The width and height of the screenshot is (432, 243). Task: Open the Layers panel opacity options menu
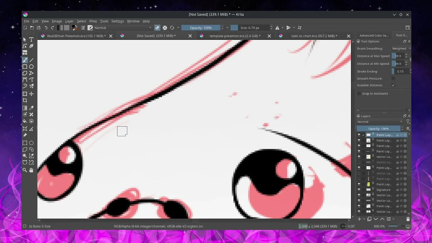pyautogui.click(x=408, y=129)
